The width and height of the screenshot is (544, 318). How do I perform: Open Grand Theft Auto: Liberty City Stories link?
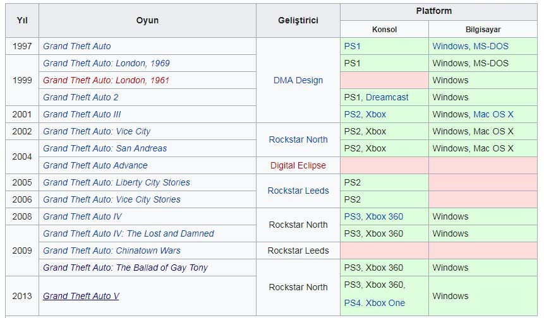click(116, 182)
